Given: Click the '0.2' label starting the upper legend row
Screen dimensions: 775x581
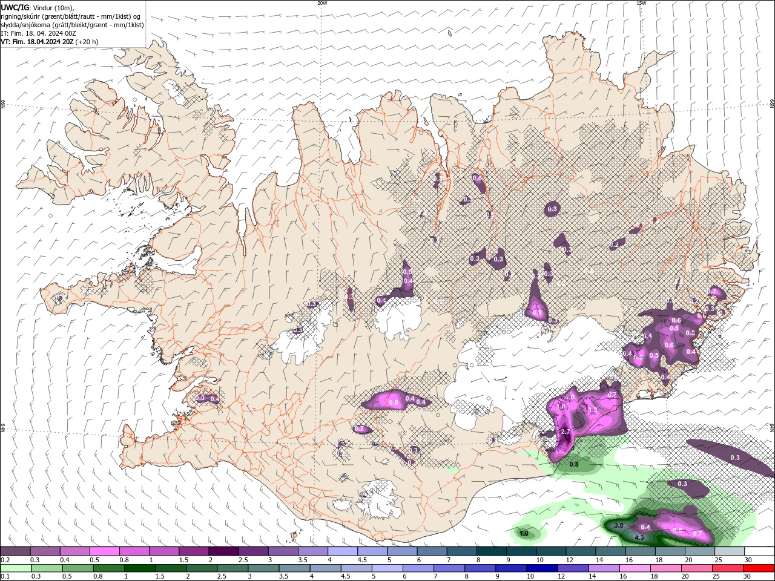Looking at the screenshot, I should tap(5, 560).
